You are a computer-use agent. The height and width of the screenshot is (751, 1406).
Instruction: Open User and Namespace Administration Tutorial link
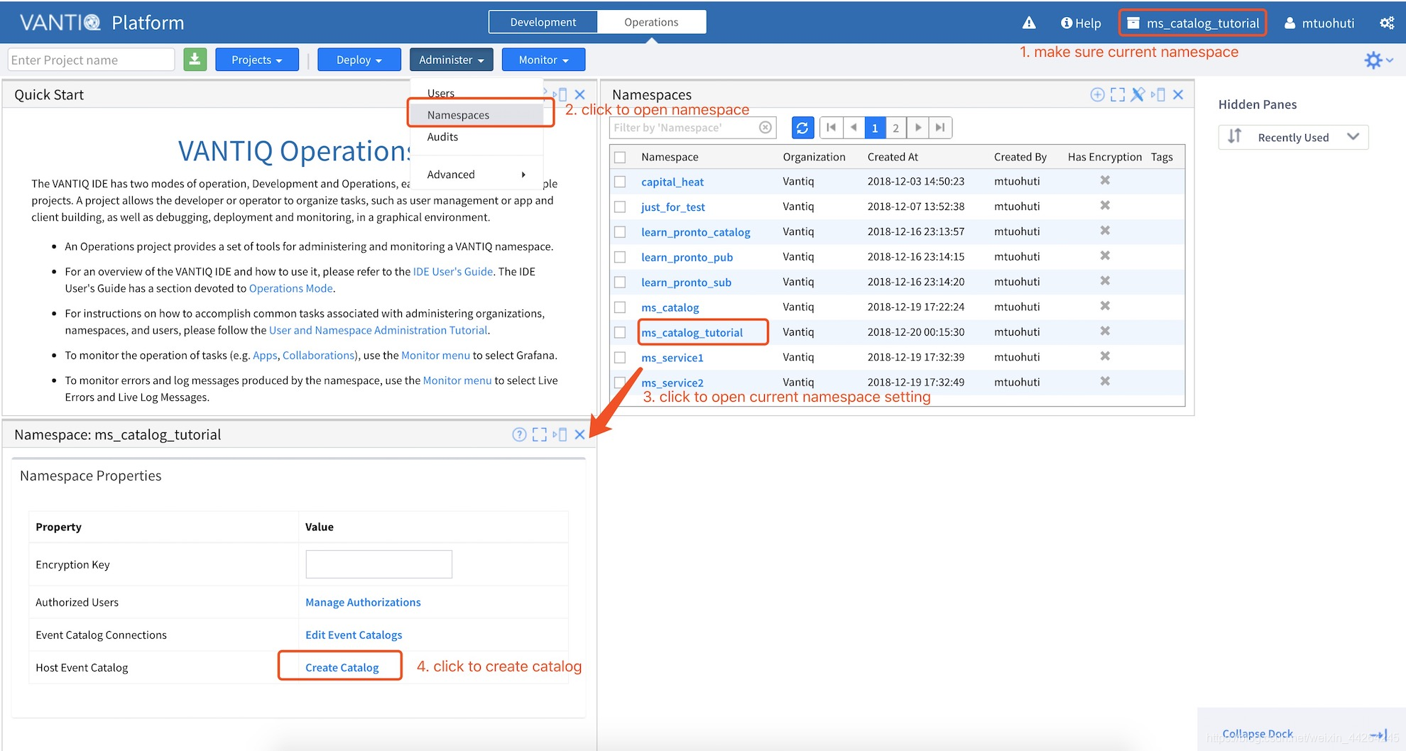point(378,330)
